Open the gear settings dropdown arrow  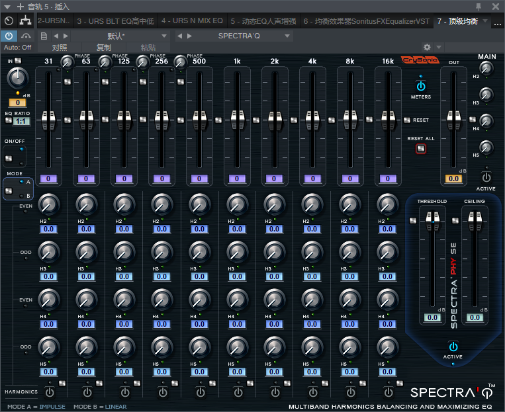pos(438,48)
